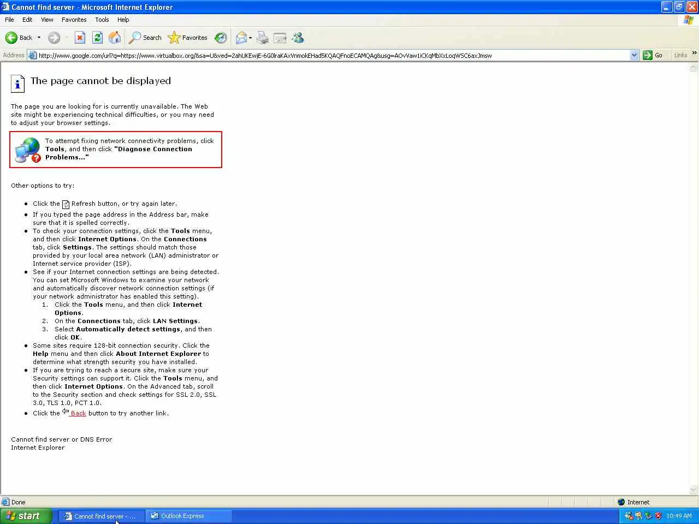Screen dimensions: 699x524
Task: Switch to Outlook Express taskbar button
Action: point(188,516)
